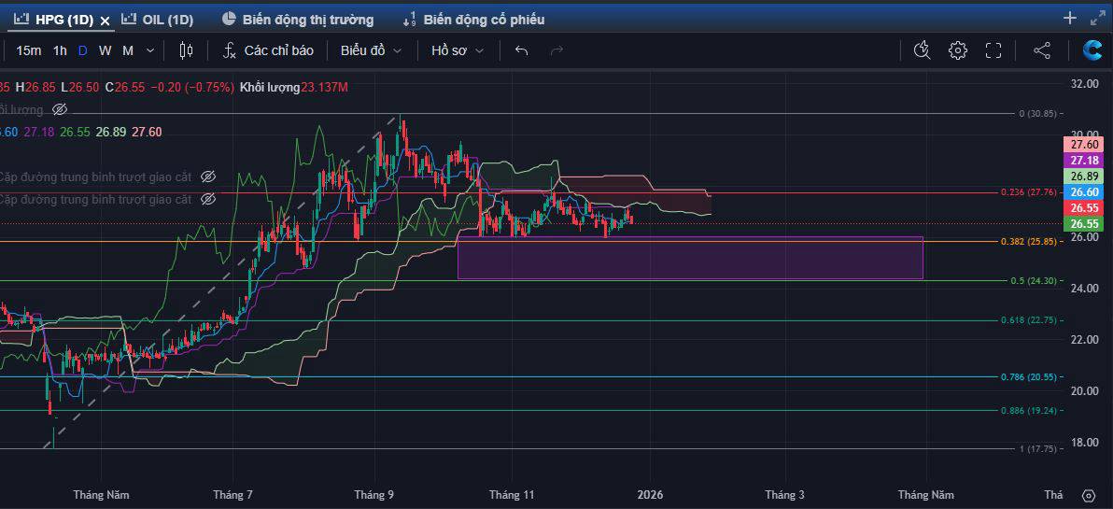Switch to the OIL (1D) tab

click(158, 19)
